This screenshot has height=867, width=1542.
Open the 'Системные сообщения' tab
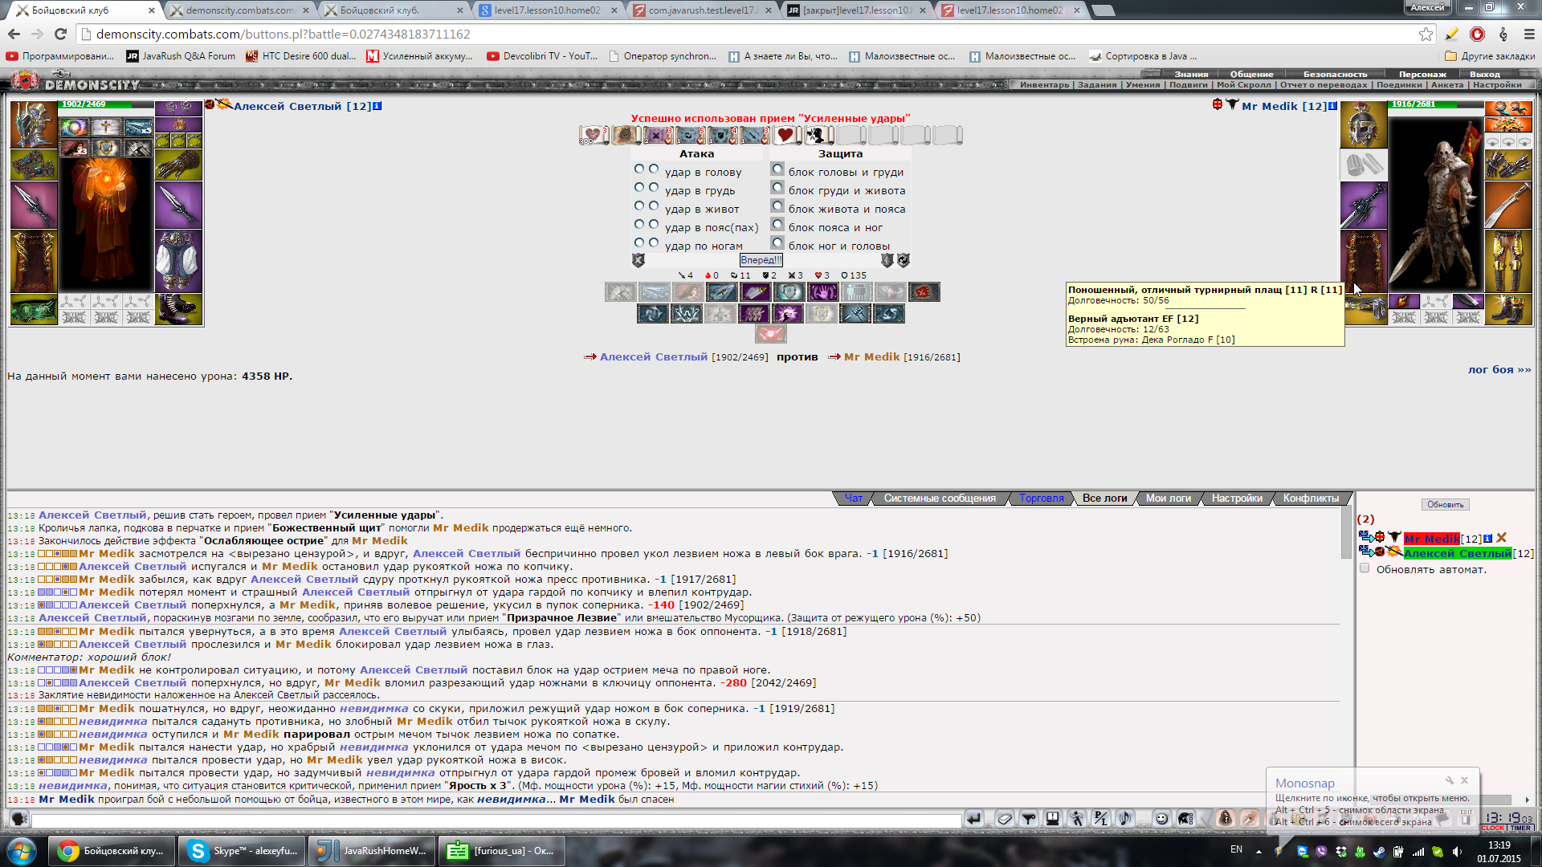point(940,499)
